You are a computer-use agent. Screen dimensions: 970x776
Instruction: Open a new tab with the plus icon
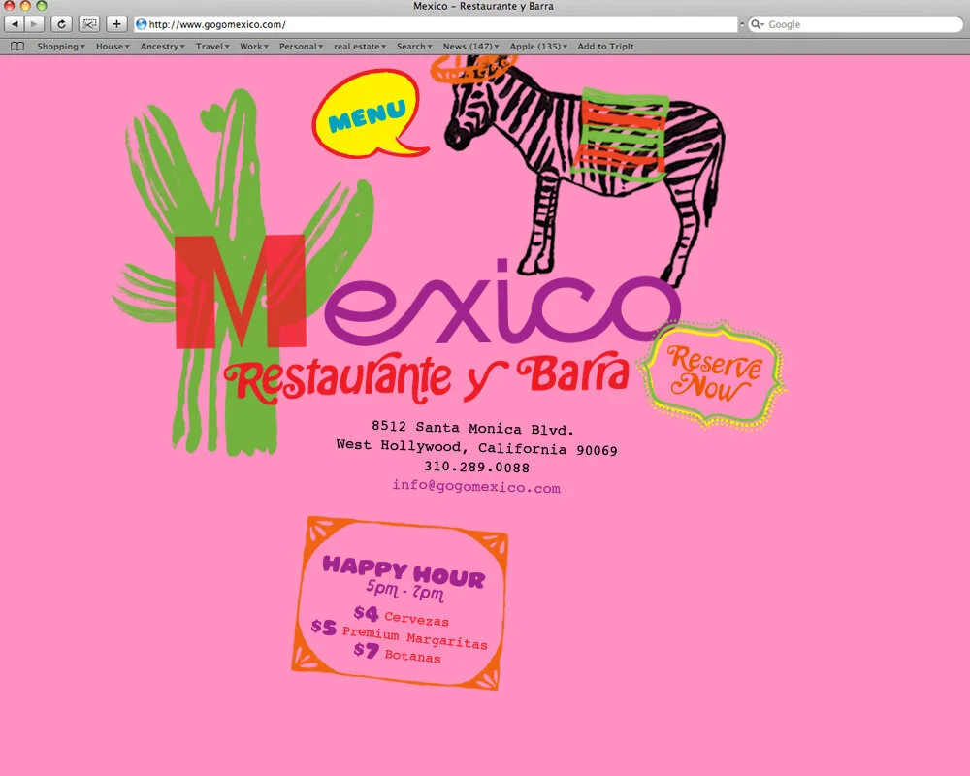coord(115,24)
